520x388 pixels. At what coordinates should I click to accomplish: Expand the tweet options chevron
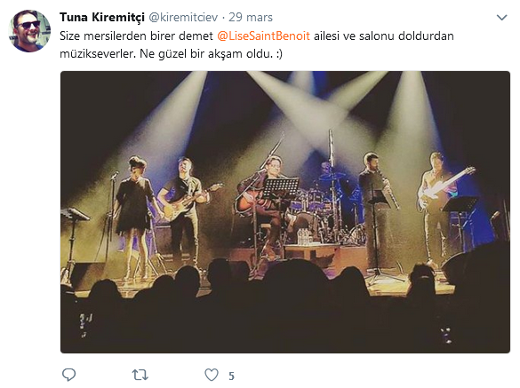click(501, 17)
